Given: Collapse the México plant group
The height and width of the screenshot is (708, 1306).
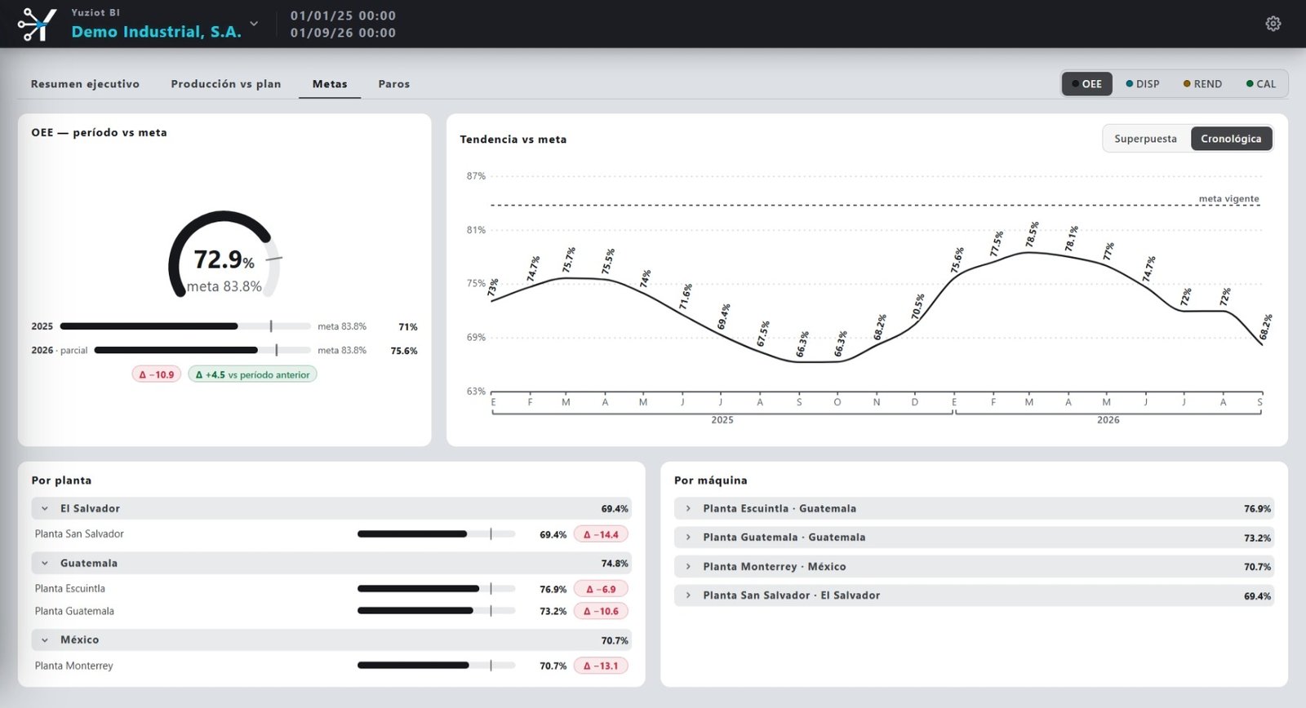Looking at the screenshot, I should tap(331, 639).
